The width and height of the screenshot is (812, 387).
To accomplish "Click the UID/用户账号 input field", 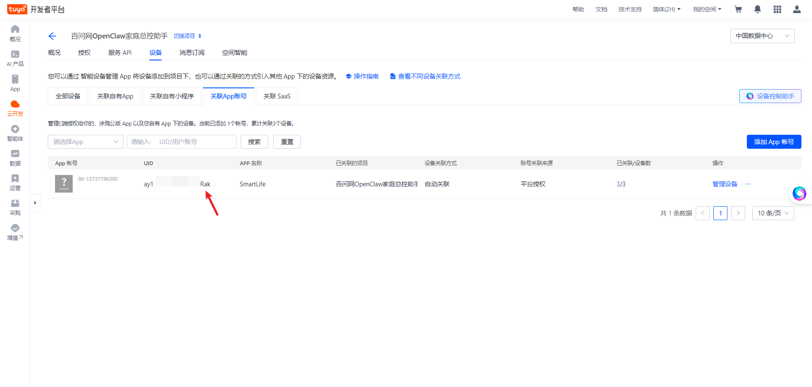I will pyautogui.click(x=182, y=142).
